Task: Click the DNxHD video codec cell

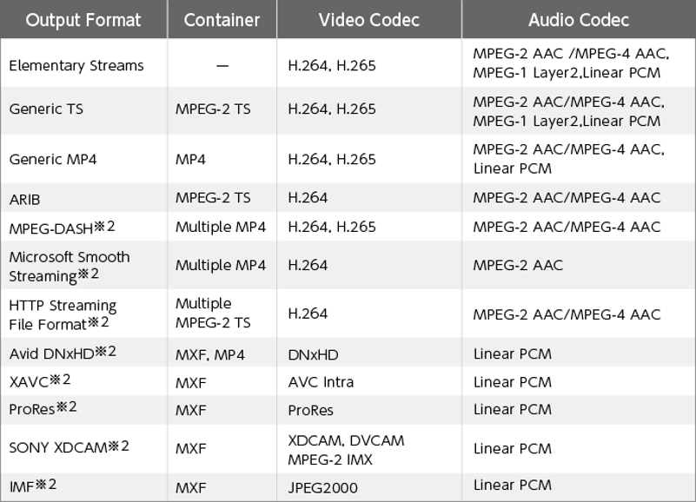Action: [314, 355]
